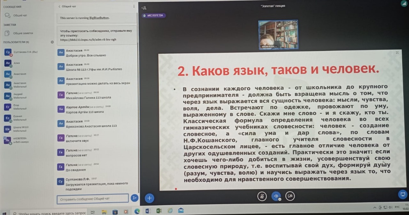
Task: Make the presentation slide fullscreen
Action: [x=397, y=53]
